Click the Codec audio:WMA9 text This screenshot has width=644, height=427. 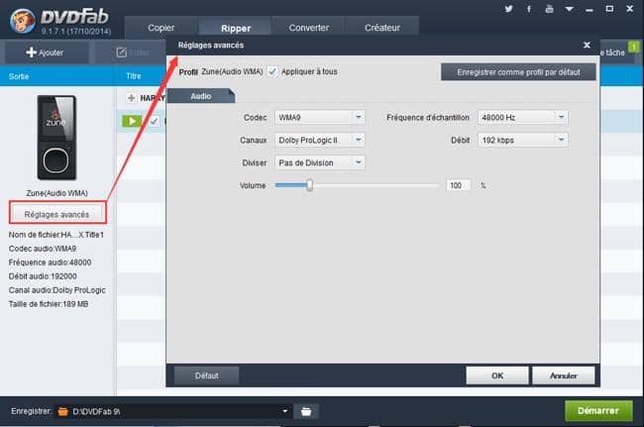click(x=43, y=249)
